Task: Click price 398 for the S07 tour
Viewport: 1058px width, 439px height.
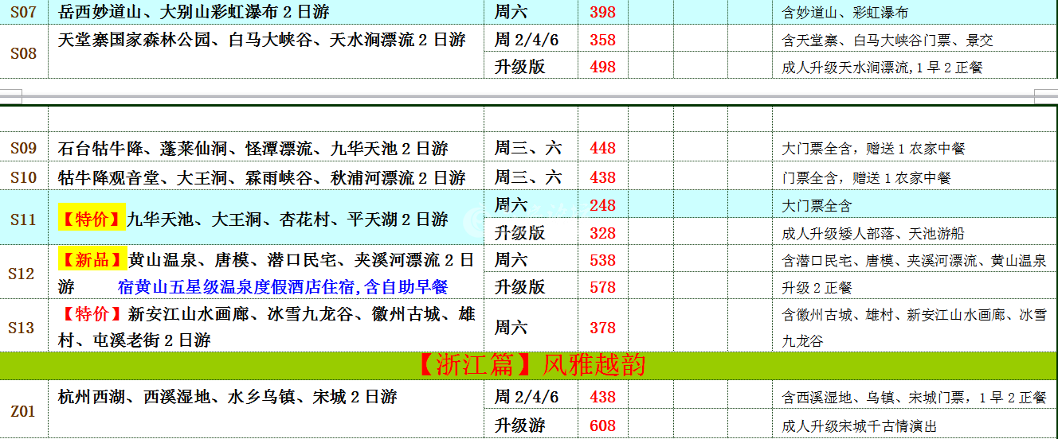Action: coord(602,12)
